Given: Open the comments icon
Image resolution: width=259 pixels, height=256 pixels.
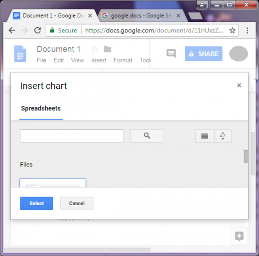Looking at the screenshot, I should coord(171,53).
